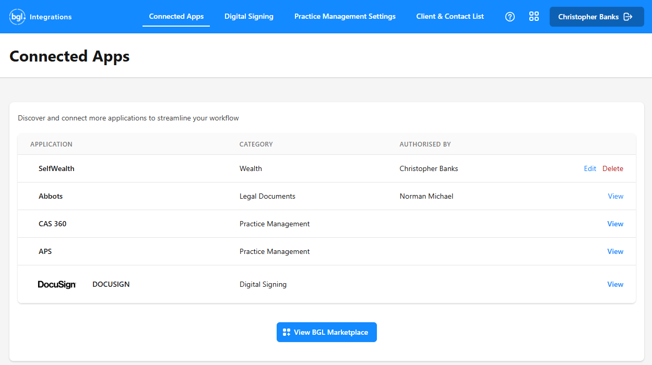Click CAS 360's Practice Management category
The image size is (652, 365).
(x=275, y=224)
